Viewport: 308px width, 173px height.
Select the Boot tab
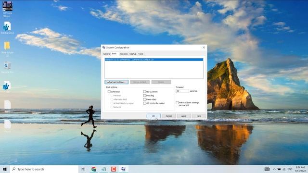114,53
